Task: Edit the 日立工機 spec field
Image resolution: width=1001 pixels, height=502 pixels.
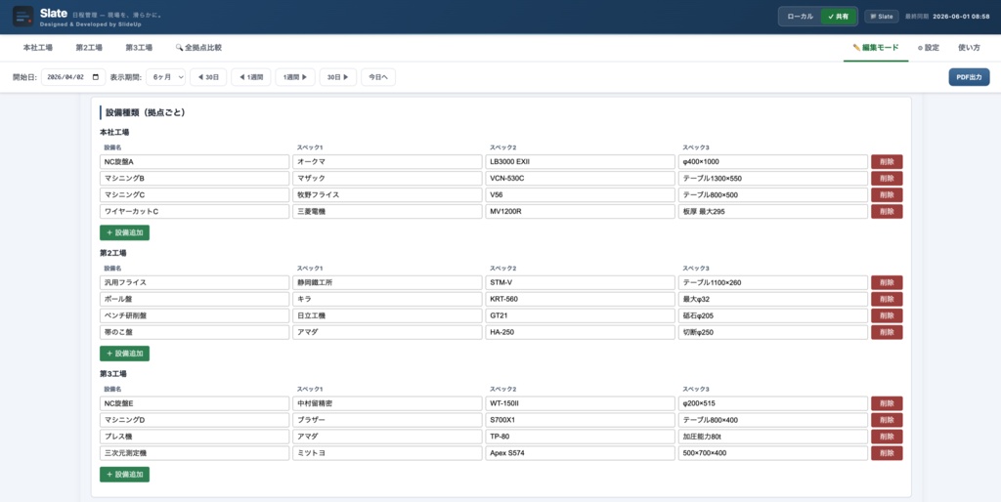Action: 387,315
